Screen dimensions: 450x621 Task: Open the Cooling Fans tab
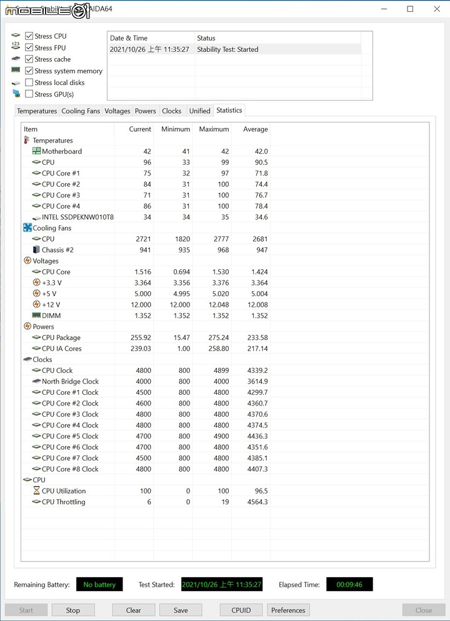(81, 111)
